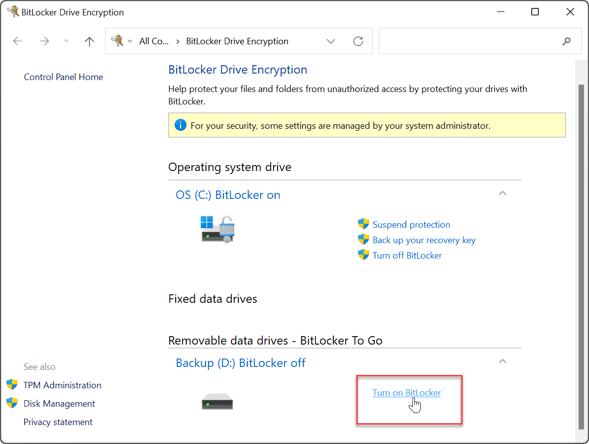Collapse the OS (C:) BitLocker section
The image size is (589, 444).
tap(502, 193)
